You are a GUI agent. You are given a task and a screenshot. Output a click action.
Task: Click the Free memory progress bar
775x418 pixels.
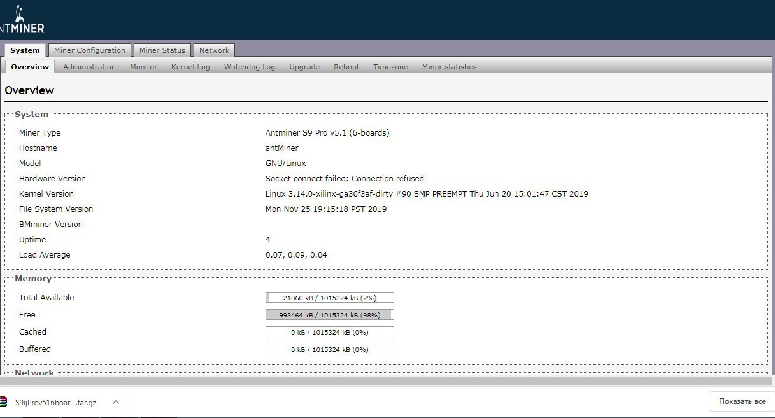point(330,315)
